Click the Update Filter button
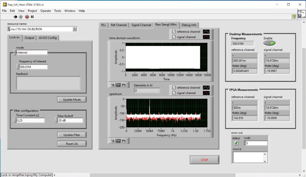Screen dimensions: 306x177 [72, 135]
